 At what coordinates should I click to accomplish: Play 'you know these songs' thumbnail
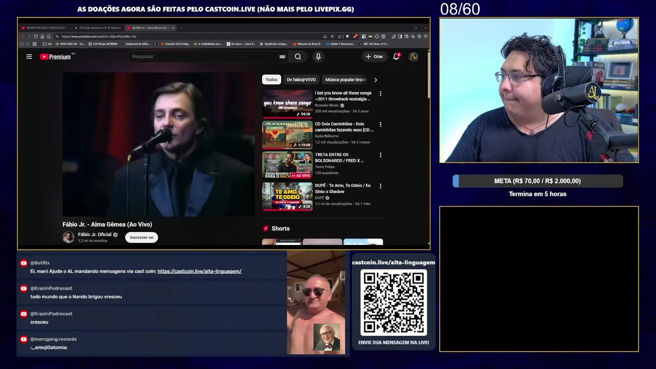pos(287,104)
